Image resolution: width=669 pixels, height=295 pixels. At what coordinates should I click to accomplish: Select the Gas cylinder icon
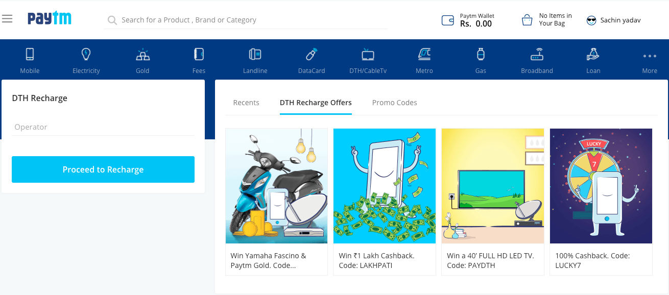tap(481, 54)
